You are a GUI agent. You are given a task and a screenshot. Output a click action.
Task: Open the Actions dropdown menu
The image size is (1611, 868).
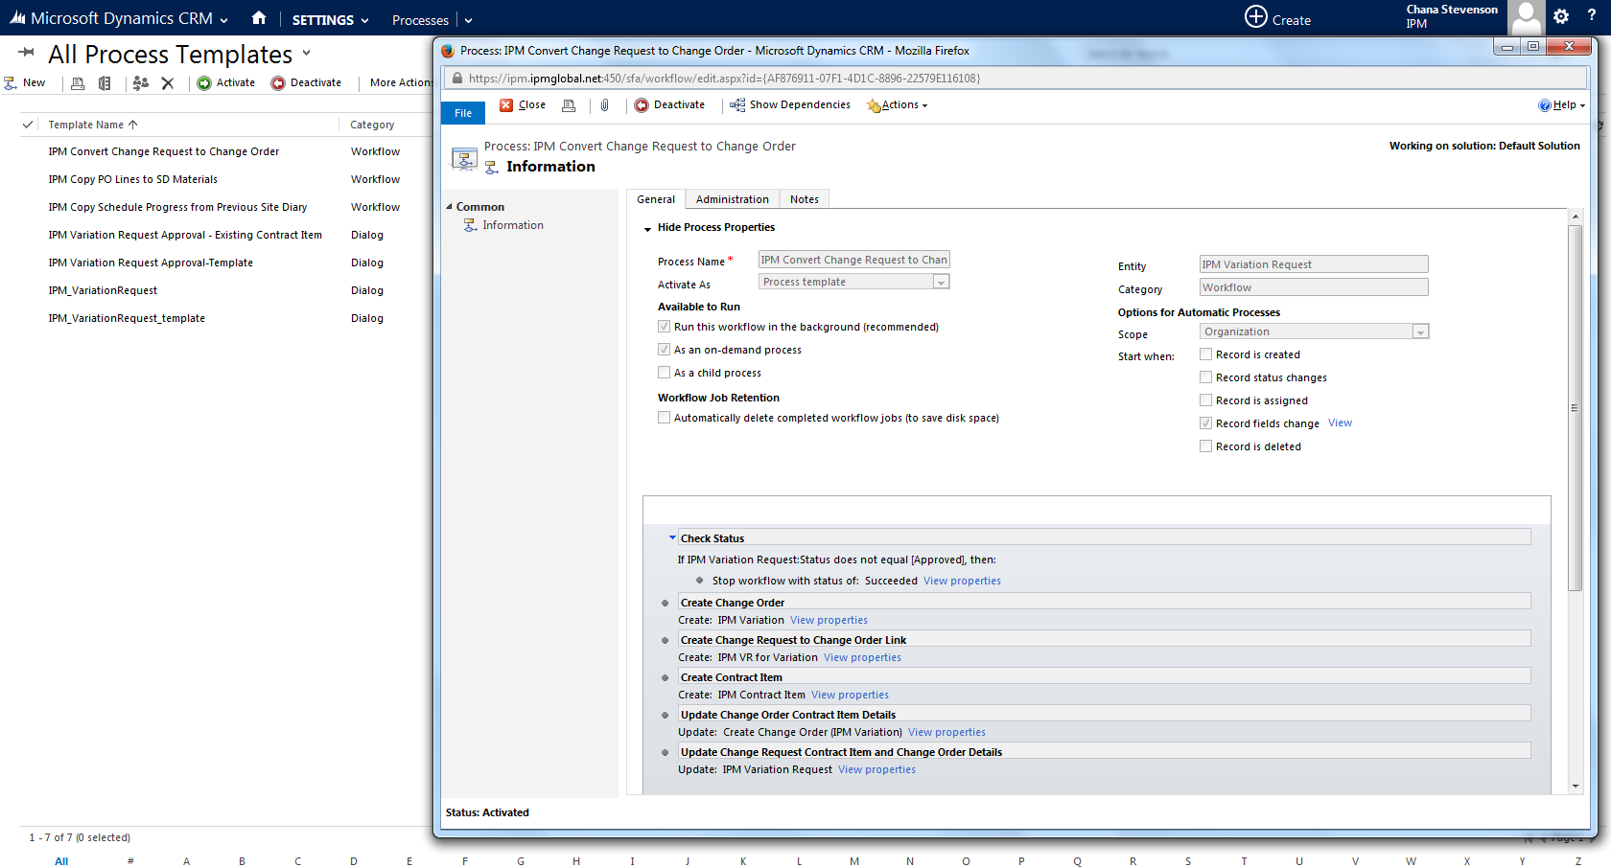point(897,104)
